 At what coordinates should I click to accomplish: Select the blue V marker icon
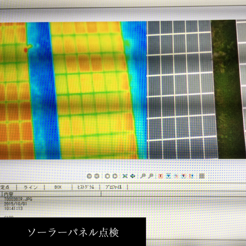click(169, 176)
